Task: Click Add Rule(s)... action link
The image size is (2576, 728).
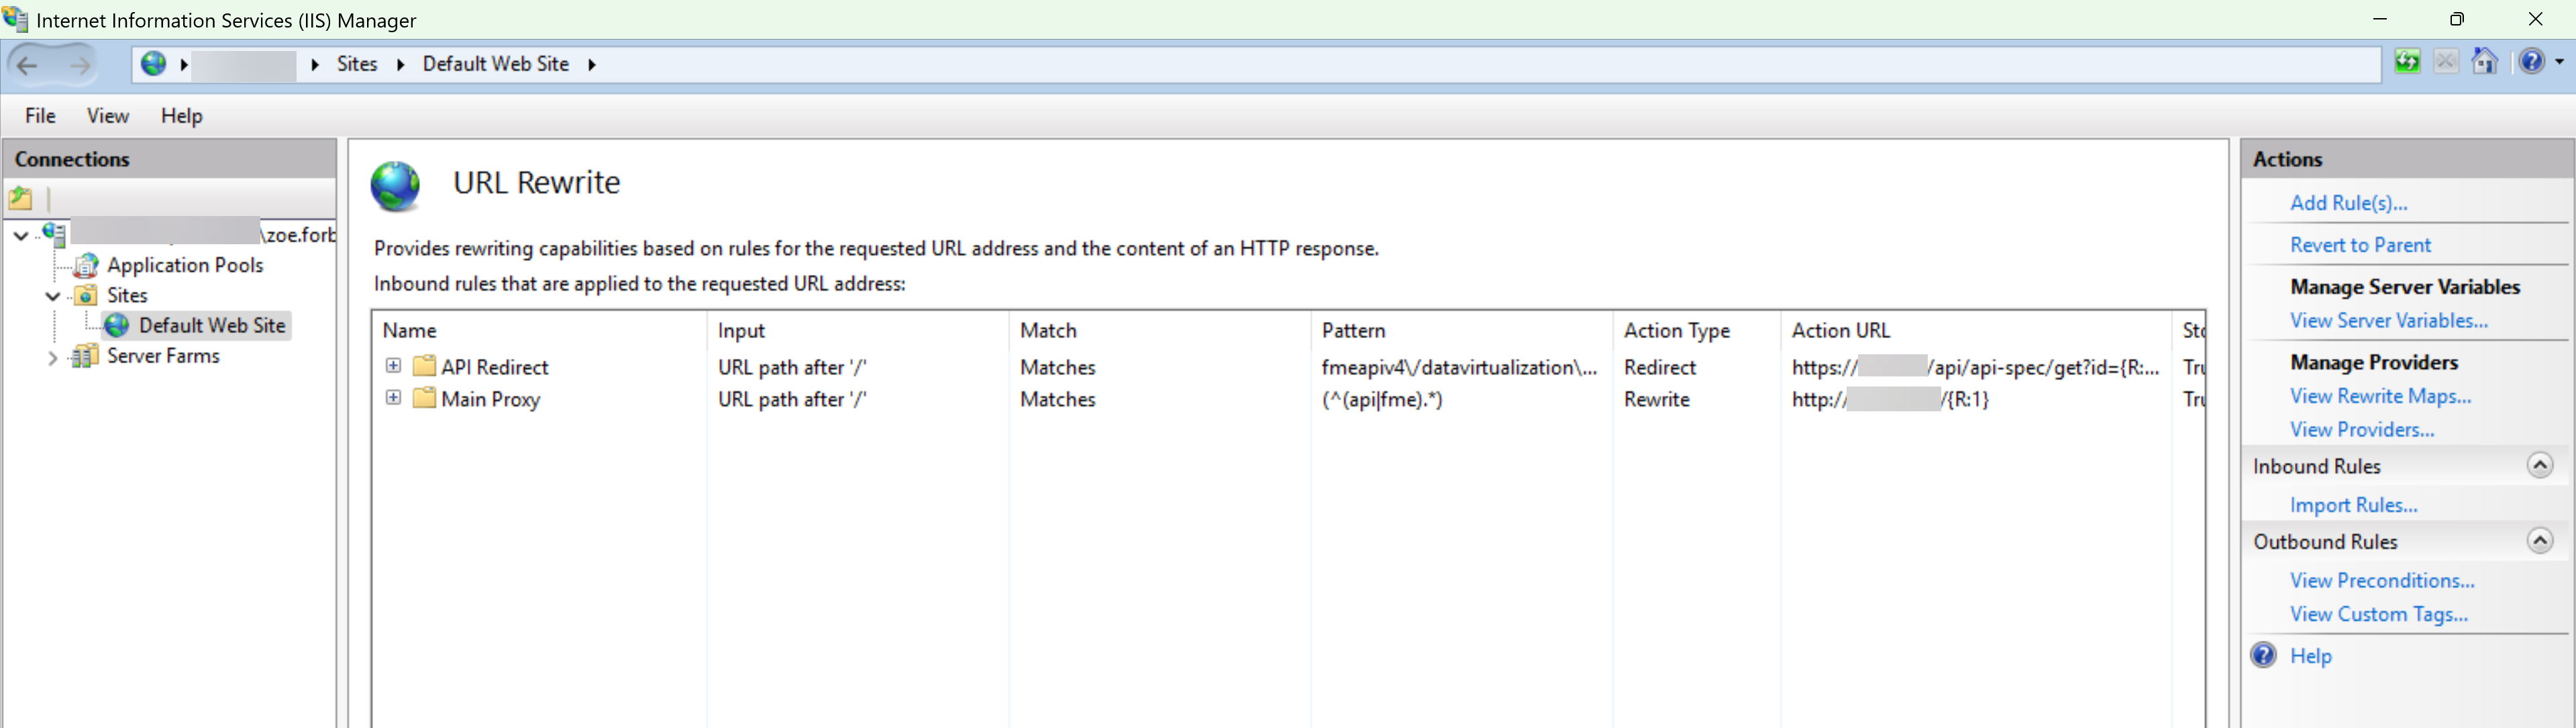Action: pyautogui.click(x=2349, y=203)
